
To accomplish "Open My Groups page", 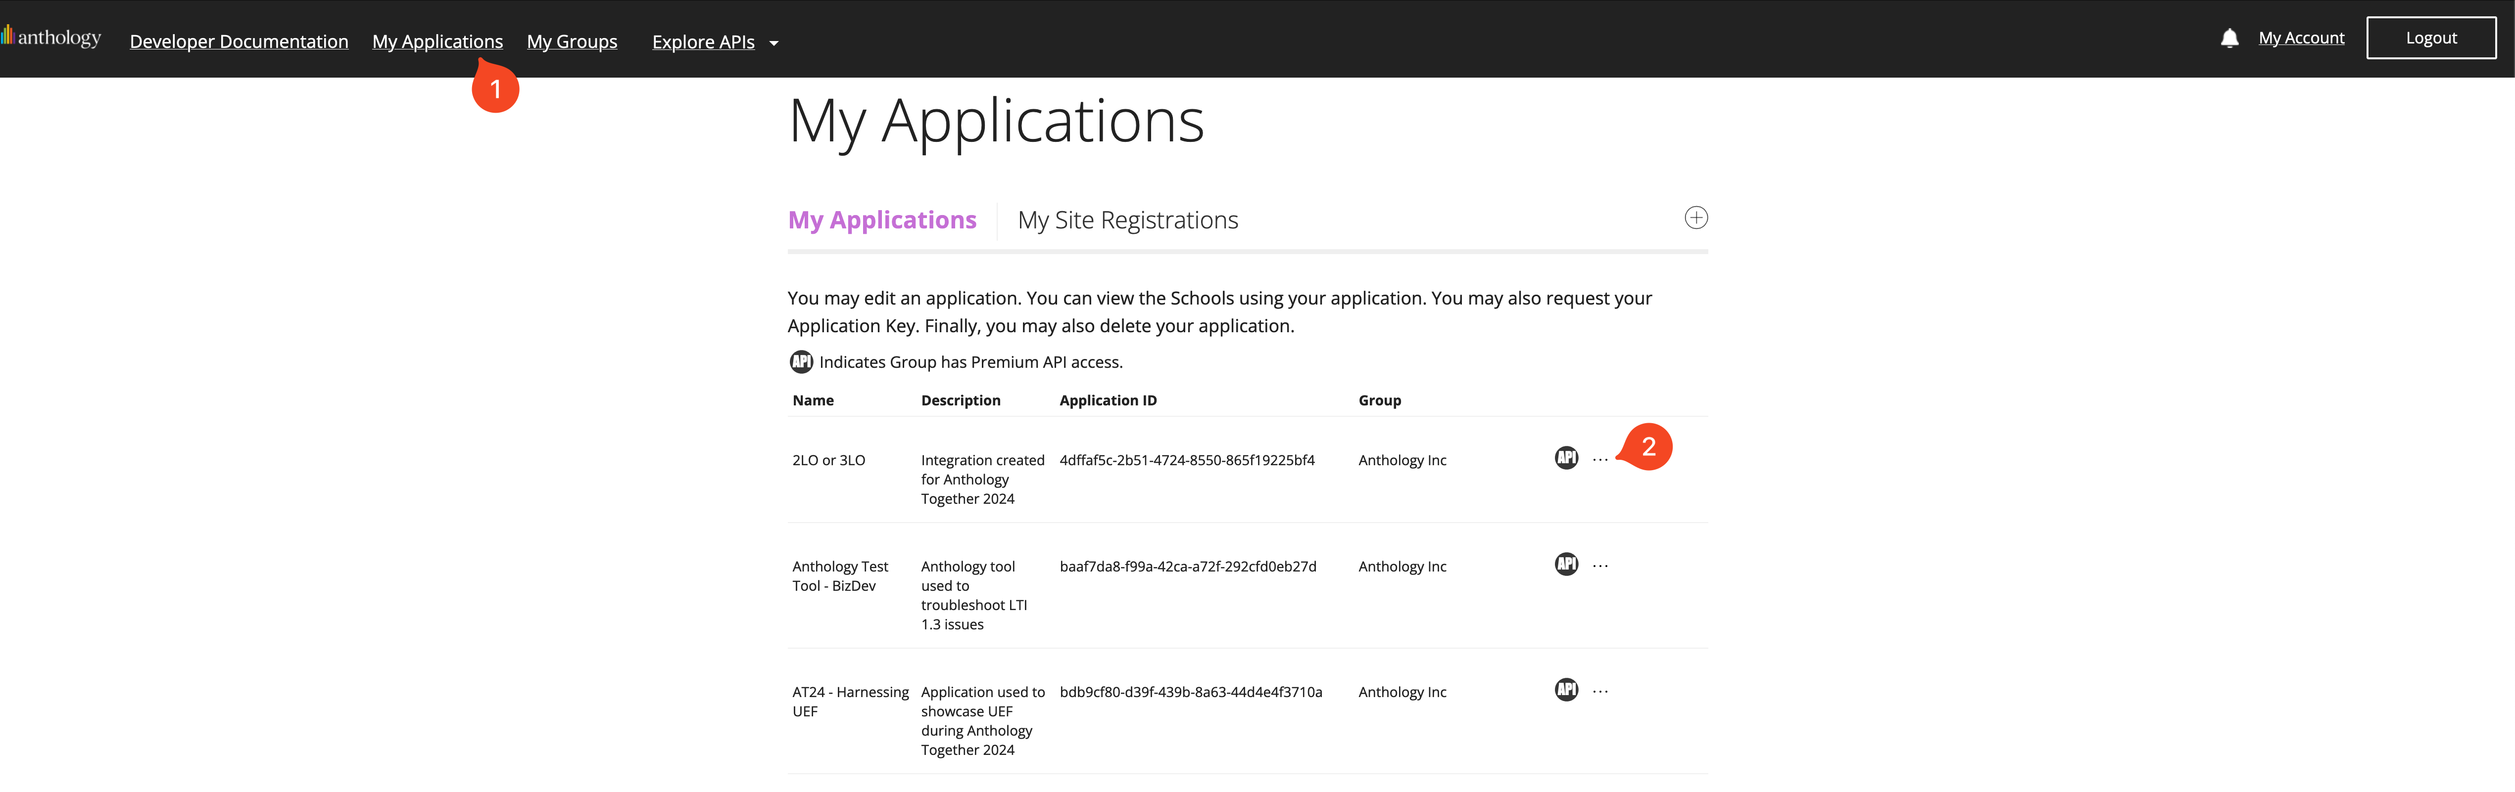I will (x=572, y=41).
